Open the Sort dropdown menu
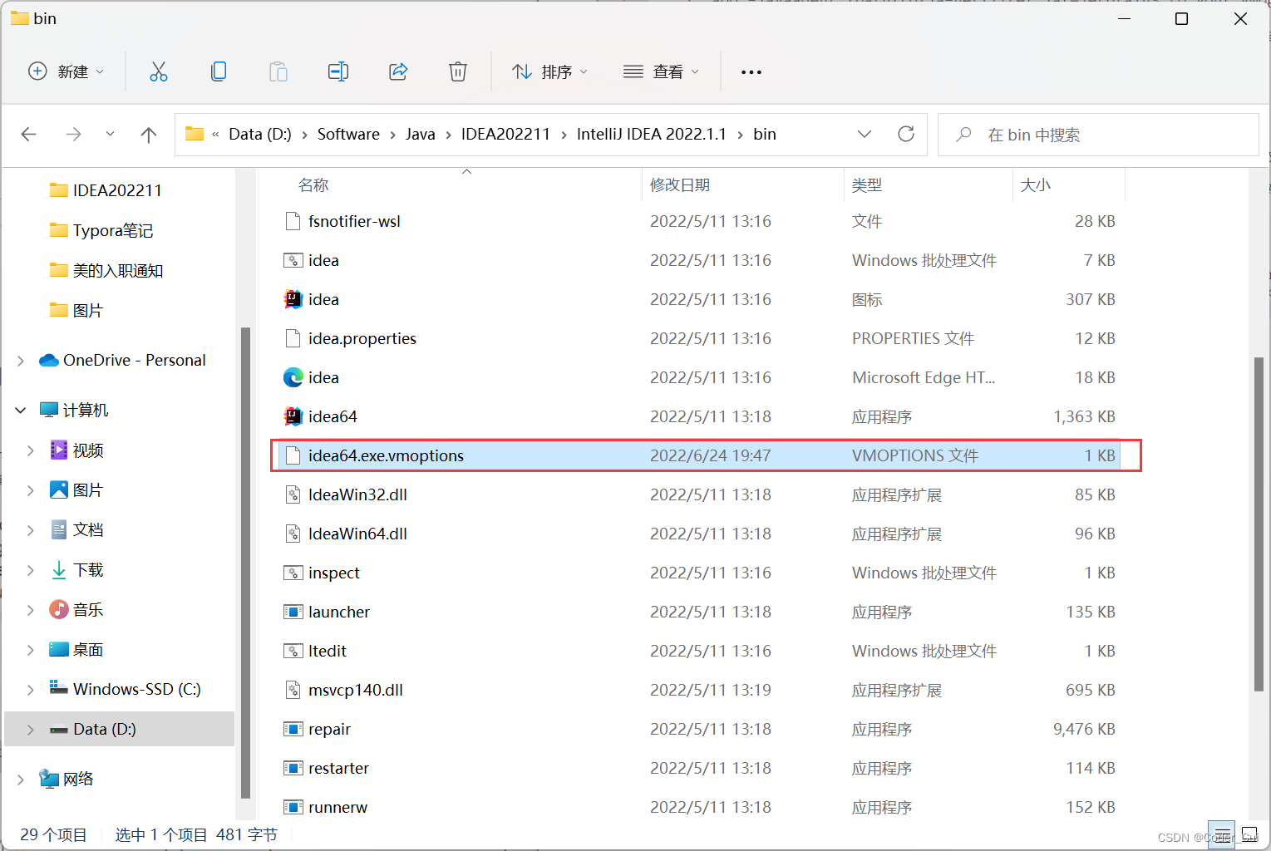 [549, 71]
